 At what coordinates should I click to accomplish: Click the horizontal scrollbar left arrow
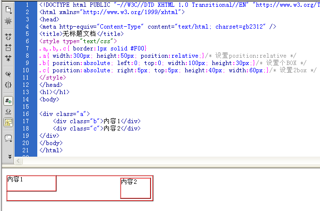[19, 161]
